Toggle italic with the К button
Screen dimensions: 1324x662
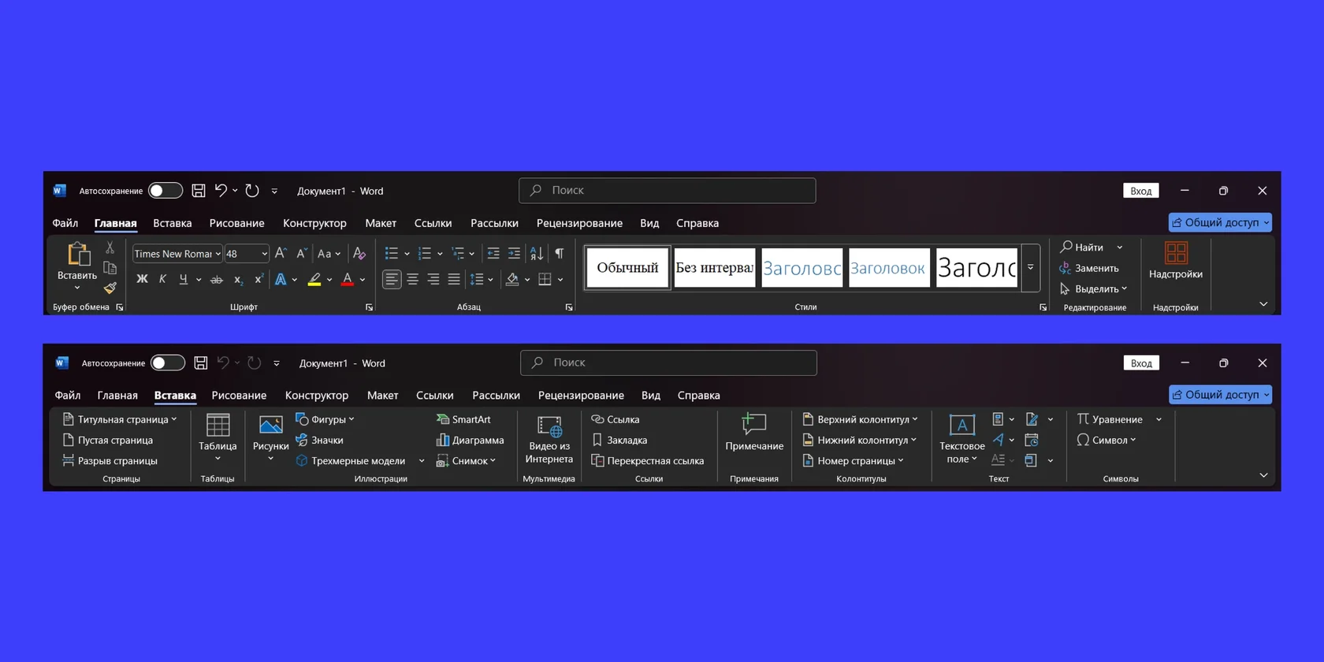pyautogui.click(x=162, y=279)
